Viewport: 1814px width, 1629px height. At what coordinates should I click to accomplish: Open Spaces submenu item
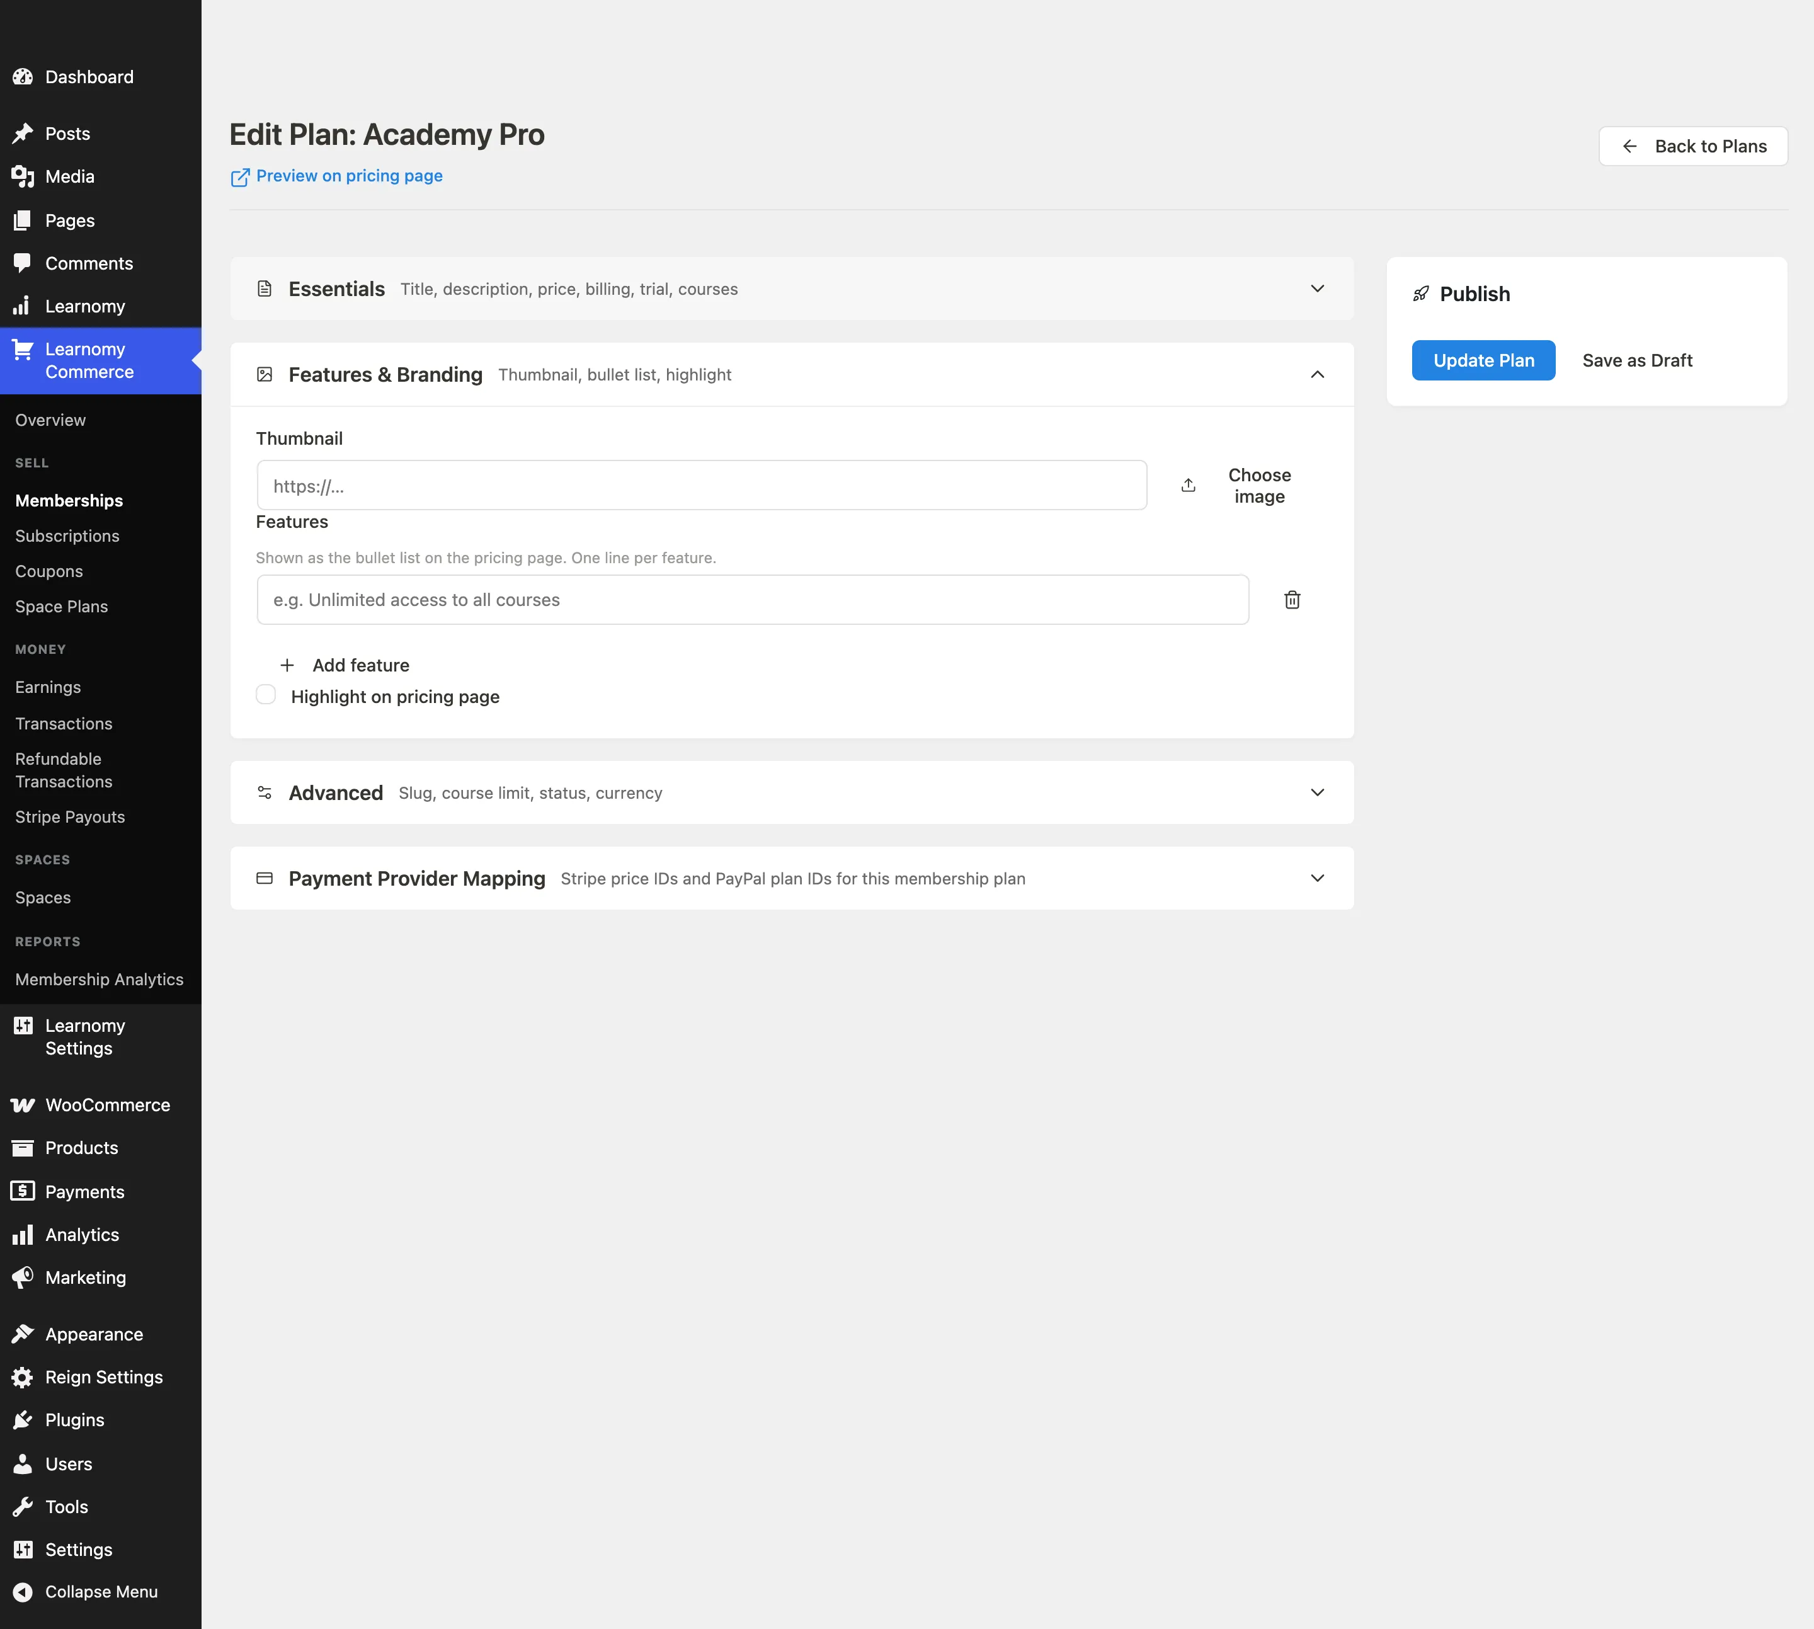point(43,898)
